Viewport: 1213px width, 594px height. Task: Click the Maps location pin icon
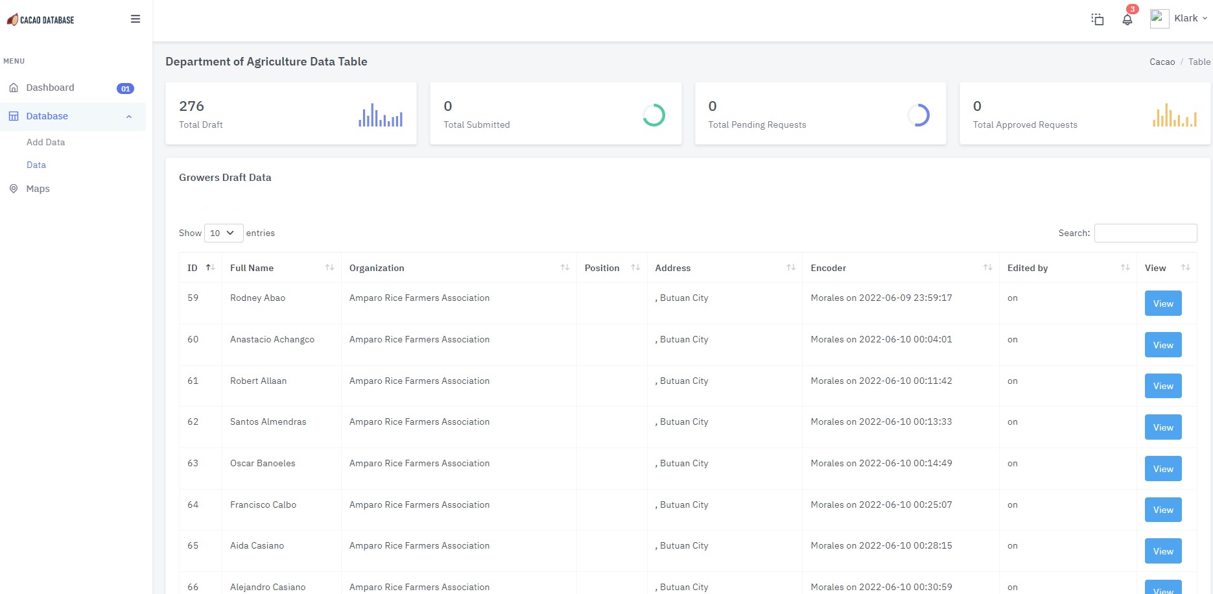click(x=14, y=189)
